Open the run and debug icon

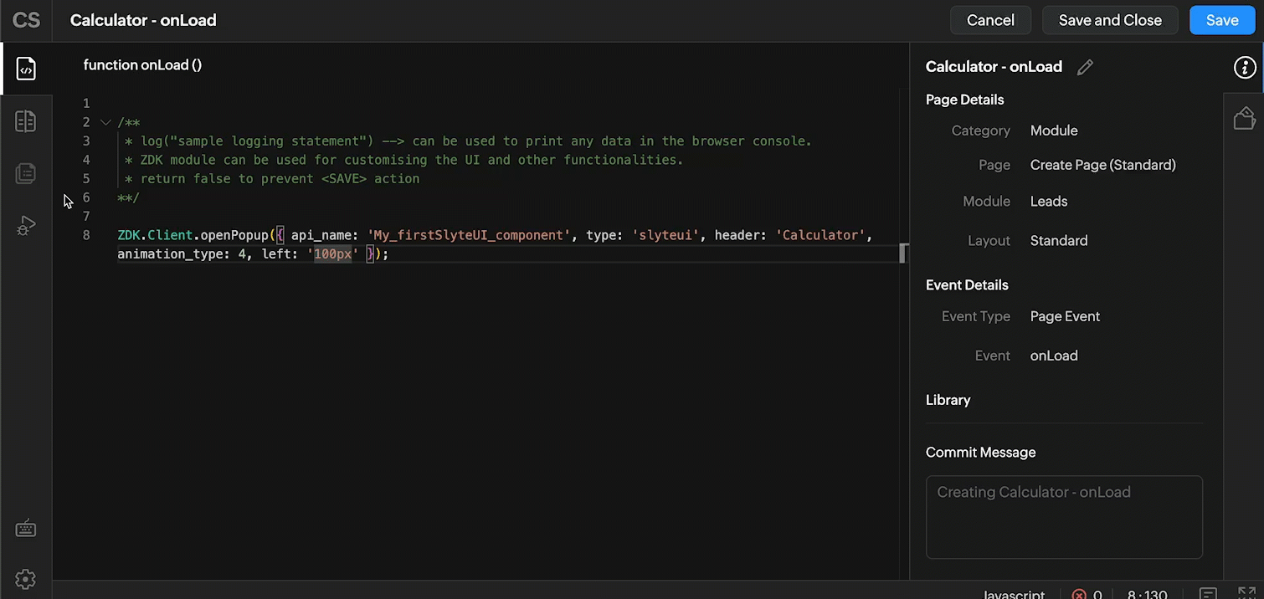26,226
